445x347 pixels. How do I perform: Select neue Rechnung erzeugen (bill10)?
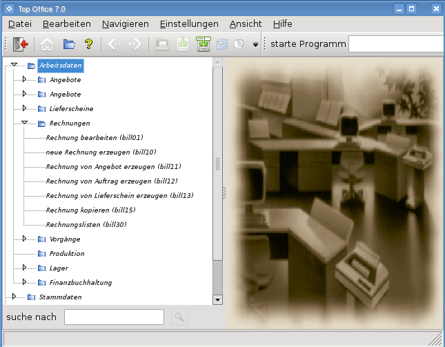(101, 152)
